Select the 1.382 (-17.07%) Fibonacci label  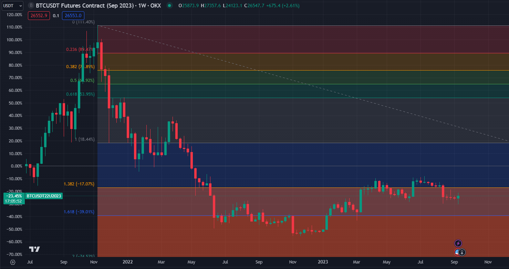79,184
